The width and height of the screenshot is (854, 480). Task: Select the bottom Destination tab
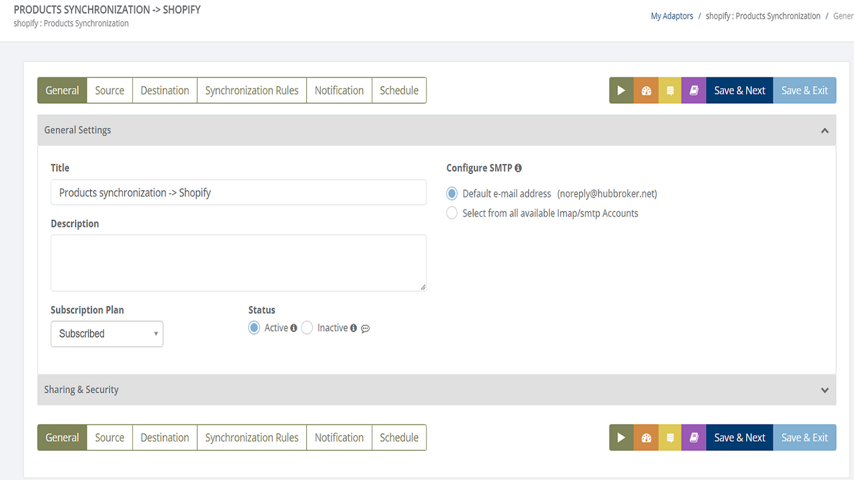[165, 438]
